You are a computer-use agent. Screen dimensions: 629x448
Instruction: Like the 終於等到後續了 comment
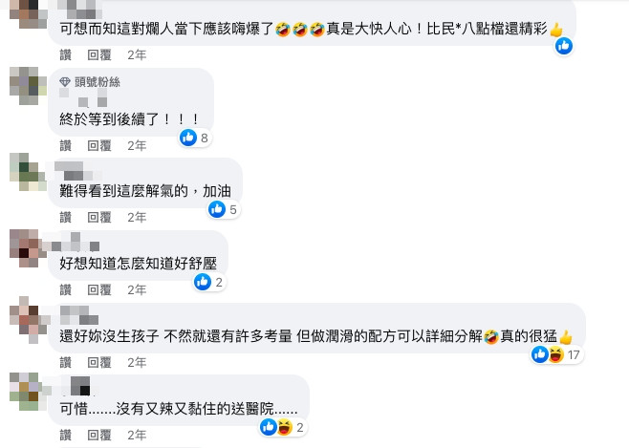[x=65, y=145]
